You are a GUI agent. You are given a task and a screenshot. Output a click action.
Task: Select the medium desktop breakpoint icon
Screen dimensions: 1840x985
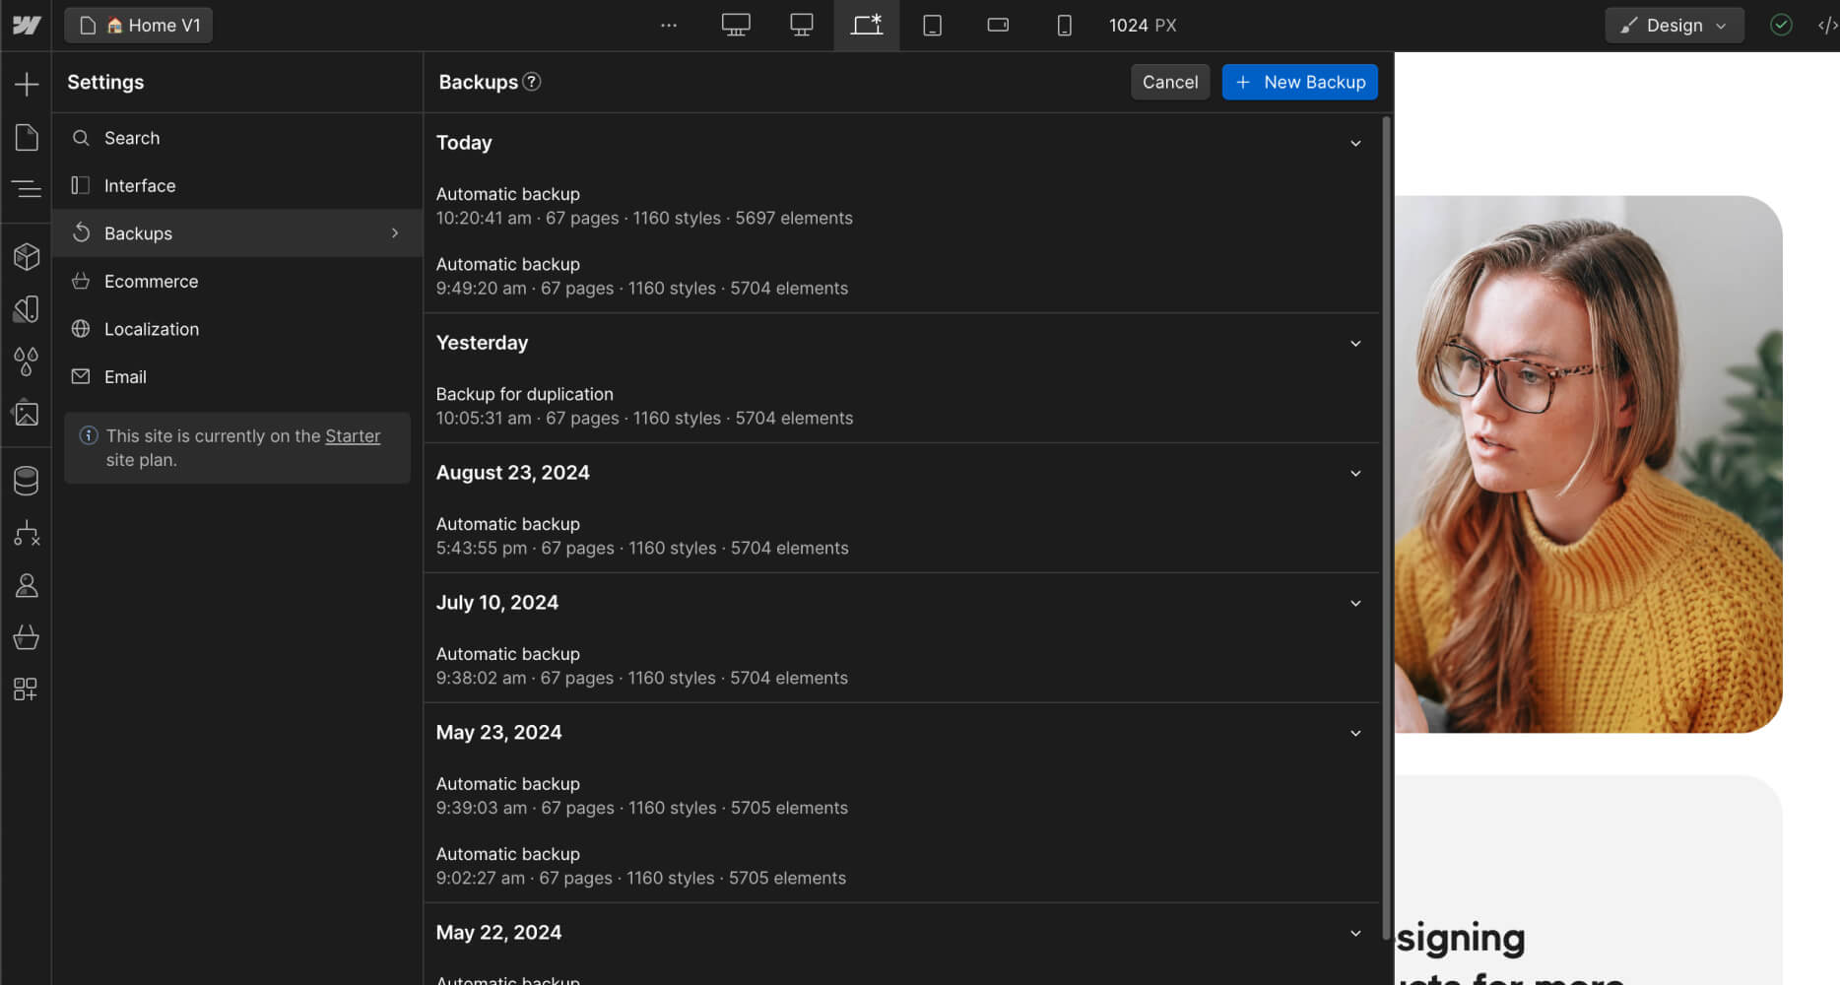tap(802, 25)
